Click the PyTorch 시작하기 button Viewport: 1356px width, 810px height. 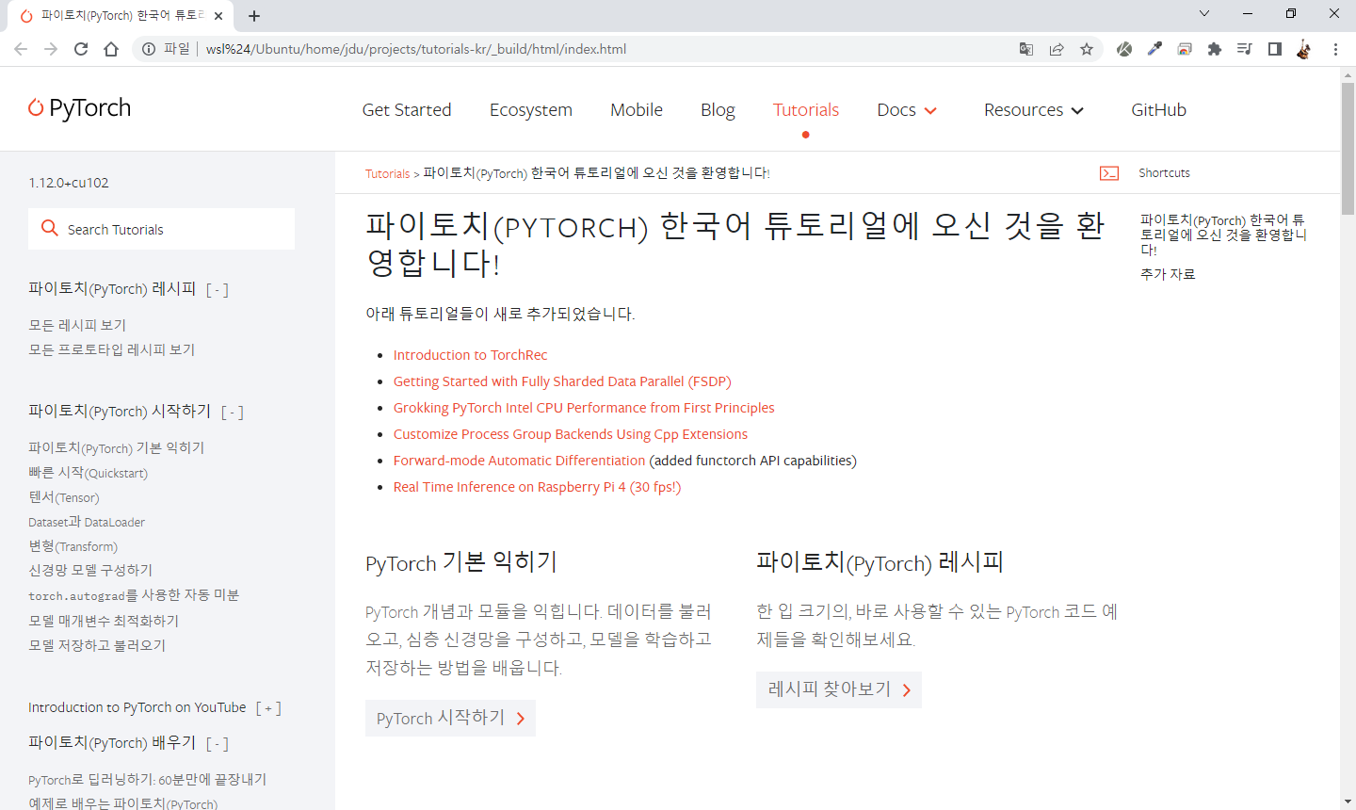450,718
